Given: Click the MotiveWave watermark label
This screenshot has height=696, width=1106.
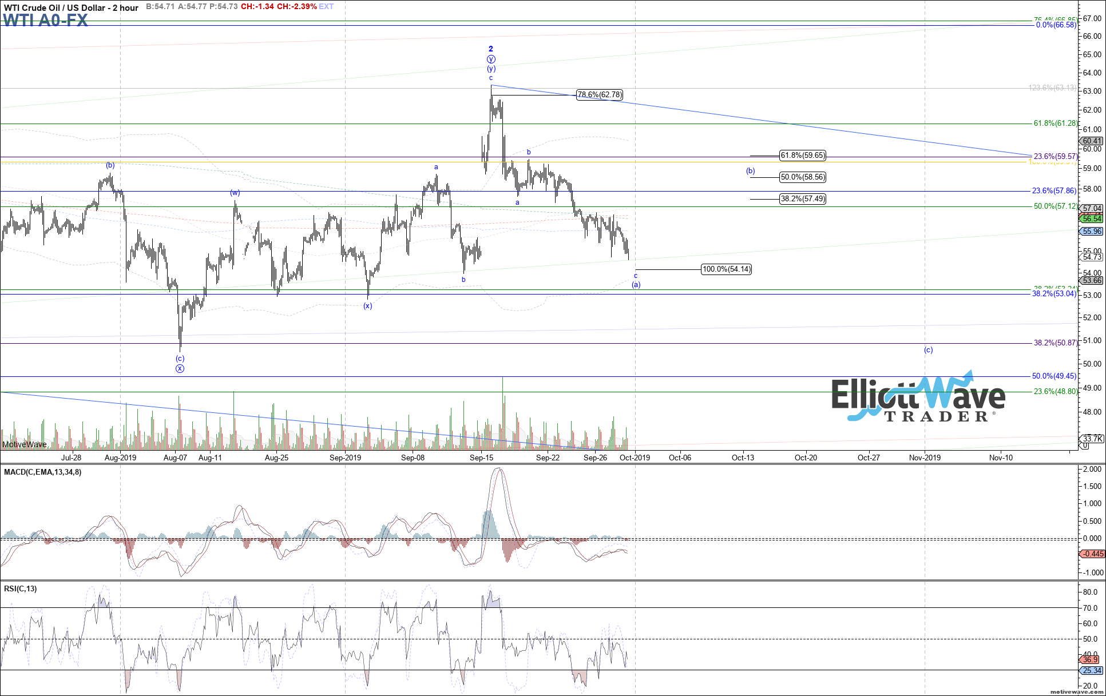Looking at the screenshot, I should click(x=25, y=444).
